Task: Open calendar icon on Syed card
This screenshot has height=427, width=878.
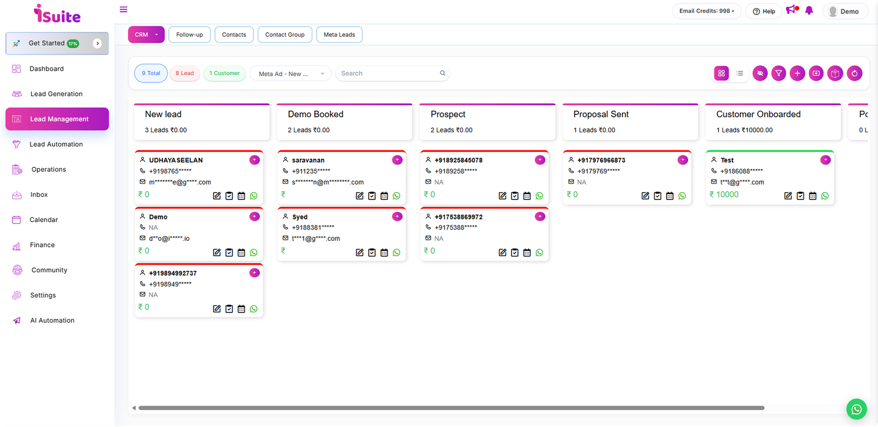Action: 384,252
